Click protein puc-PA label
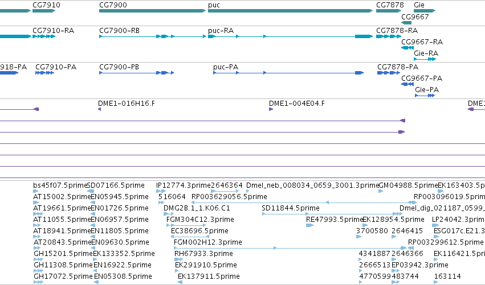Viewport: 485px width, 285px height. coord(226,67)
